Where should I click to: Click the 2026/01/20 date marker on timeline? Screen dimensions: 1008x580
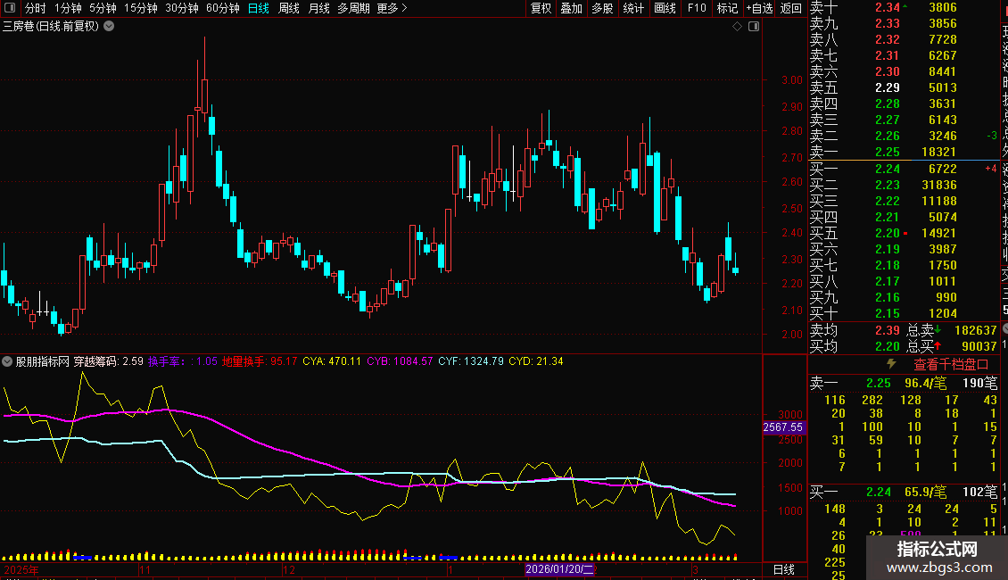point(558,568)
